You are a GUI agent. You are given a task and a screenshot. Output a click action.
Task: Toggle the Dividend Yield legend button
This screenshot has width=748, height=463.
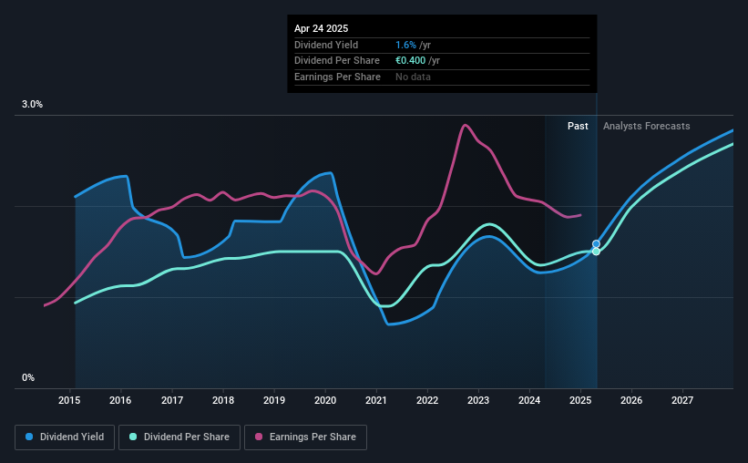coord(65,437)
